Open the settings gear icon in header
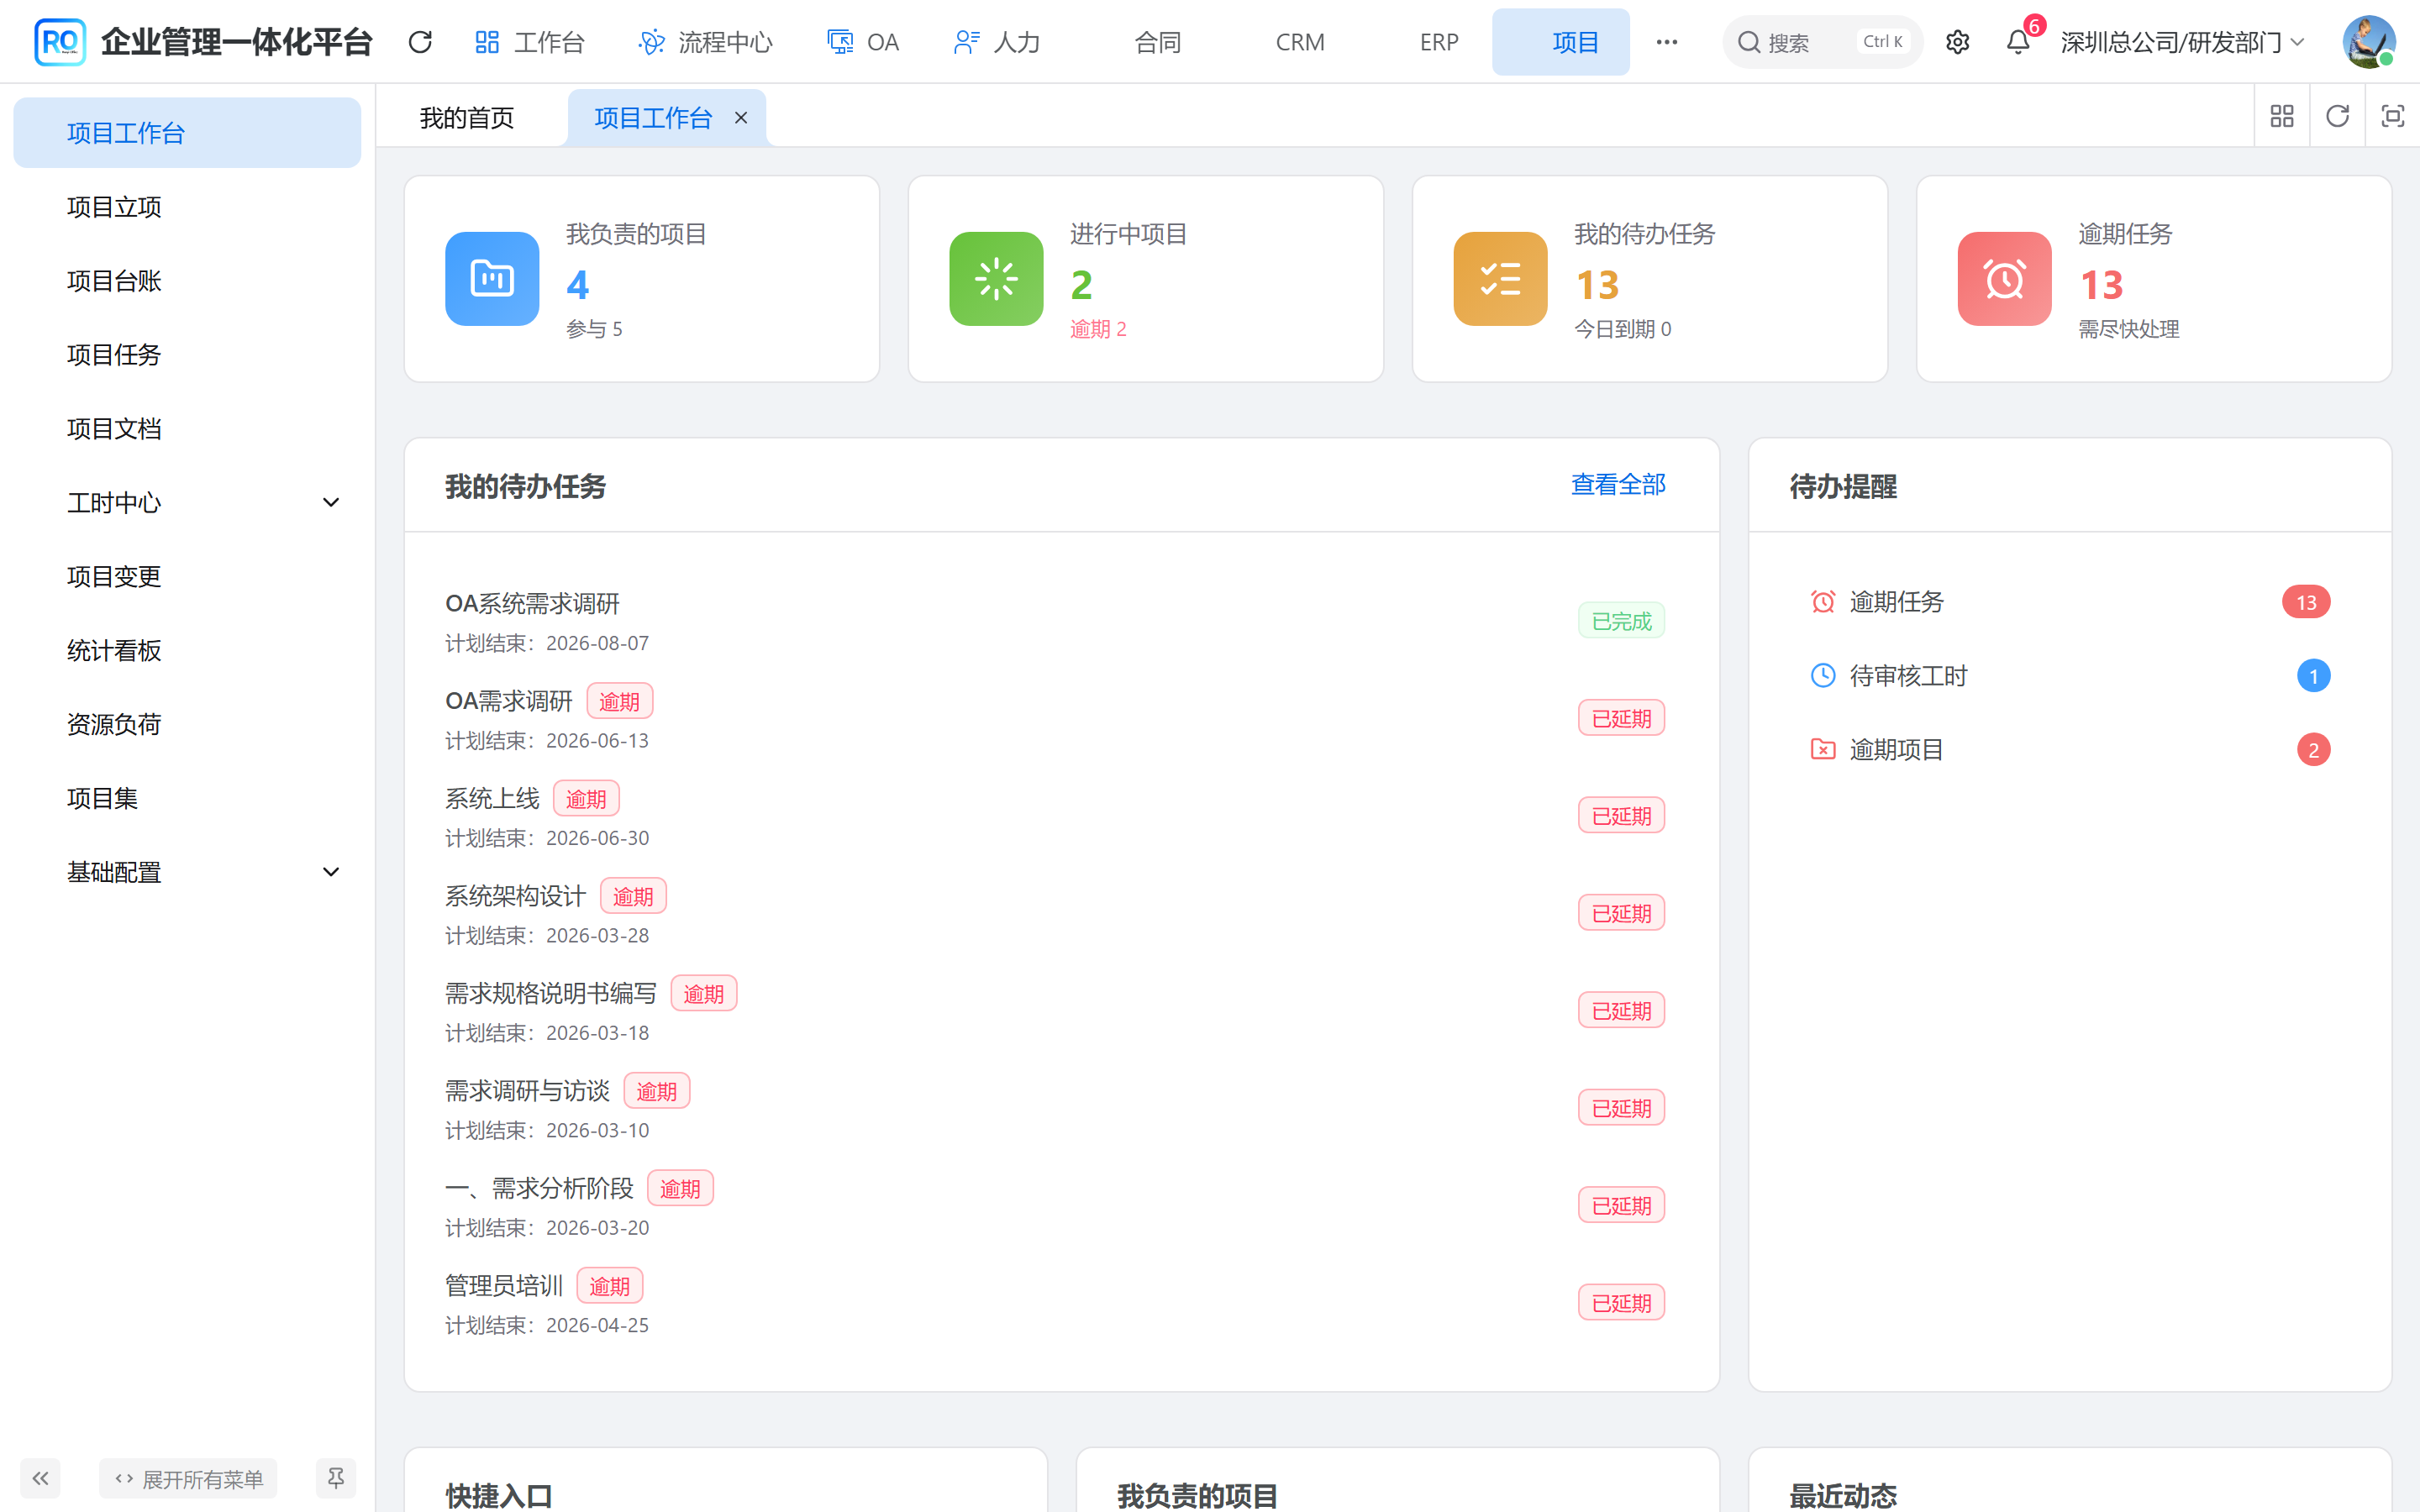This screenshot has width=2420, height=1512. pyautogui.click(x=1957, y=42)
